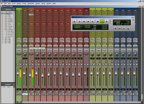The height and width of the screenshot is (104, 144).
Task: Mute the KB4 track
Action: pos(137,65)
